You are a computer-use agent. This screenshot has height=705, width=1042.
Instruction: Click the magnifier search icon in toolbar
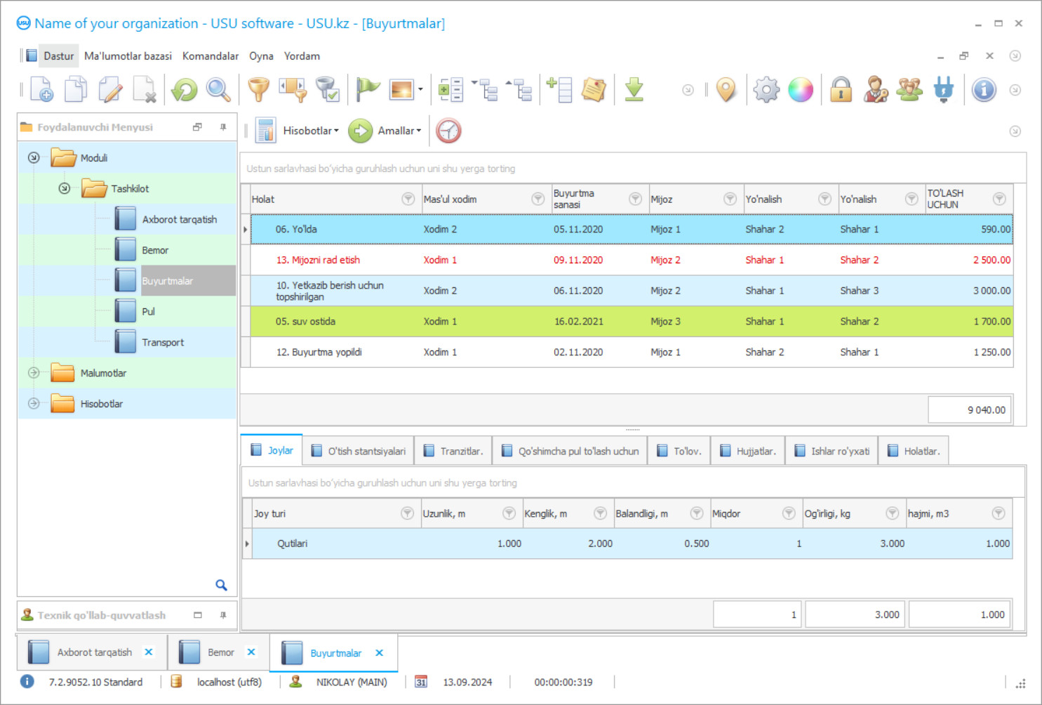(218, 90)
